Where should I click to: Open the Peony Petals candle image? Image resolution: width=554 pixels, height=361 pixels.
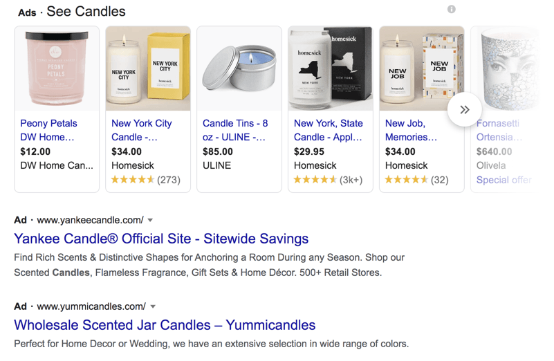(x=57, y=69)
